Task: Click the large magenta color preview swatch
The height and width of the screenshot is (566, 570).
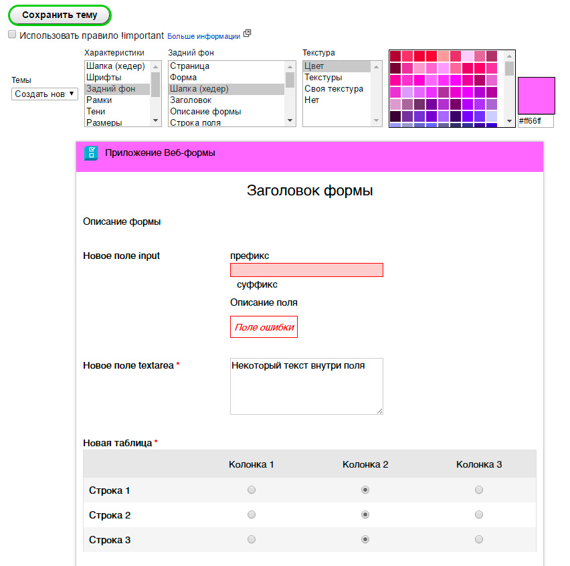Action: [536, 95]
